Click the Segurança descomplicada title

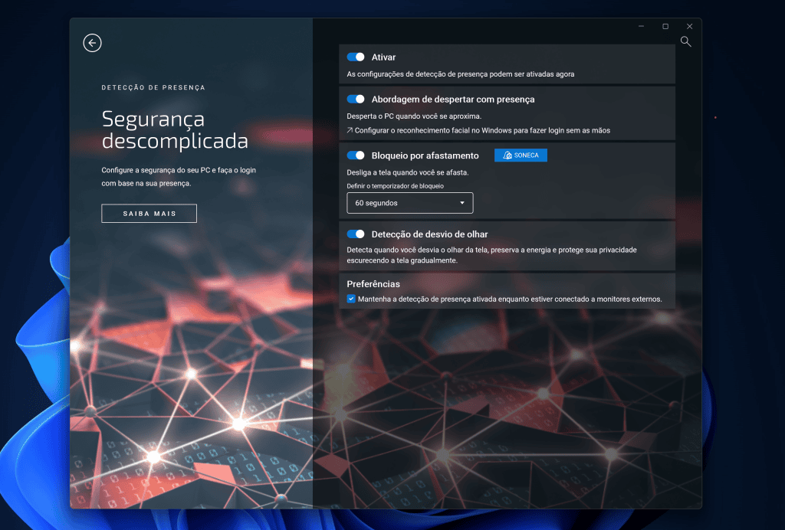(x=175, y=130)
